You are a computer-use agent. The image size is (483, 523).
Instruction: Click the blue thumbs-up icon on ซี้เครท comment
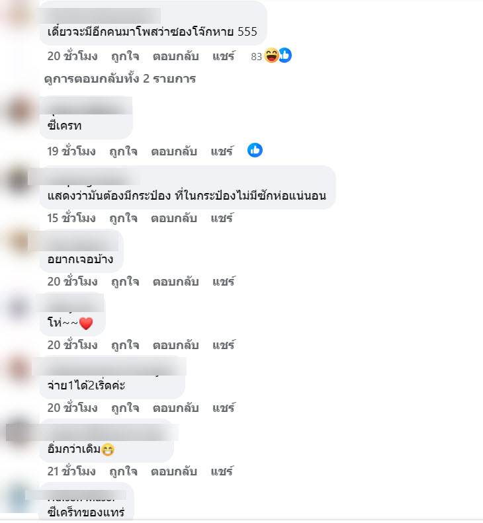pos(255,151)
